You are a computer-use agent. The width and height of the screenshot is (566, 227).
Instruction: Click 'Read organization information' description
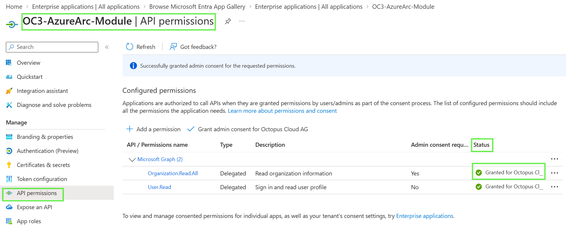coord(294,173)
